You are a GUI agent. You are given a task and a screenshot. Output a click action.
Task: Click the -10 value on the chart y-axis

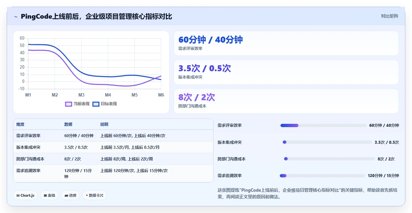[21, 89]
